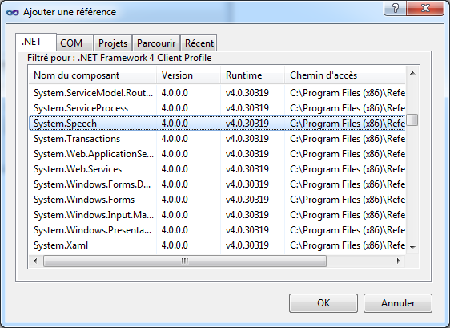Click the Annuler button

(398, 303)
